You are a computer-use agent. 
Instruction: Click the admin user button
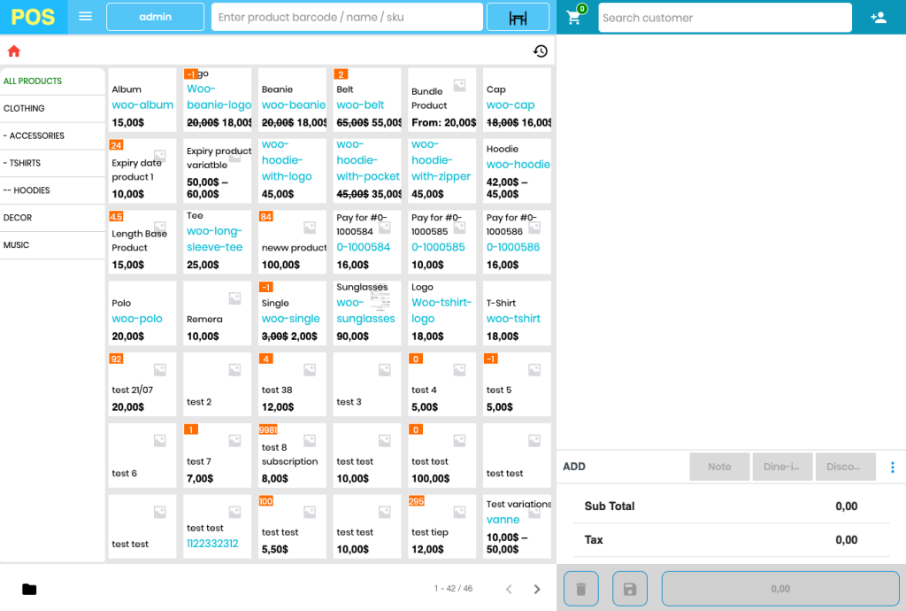tap(155, 17)
